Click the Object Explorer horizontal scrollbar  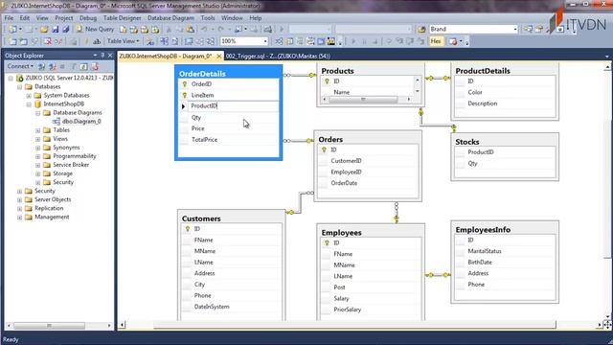[x=49, y=326]
